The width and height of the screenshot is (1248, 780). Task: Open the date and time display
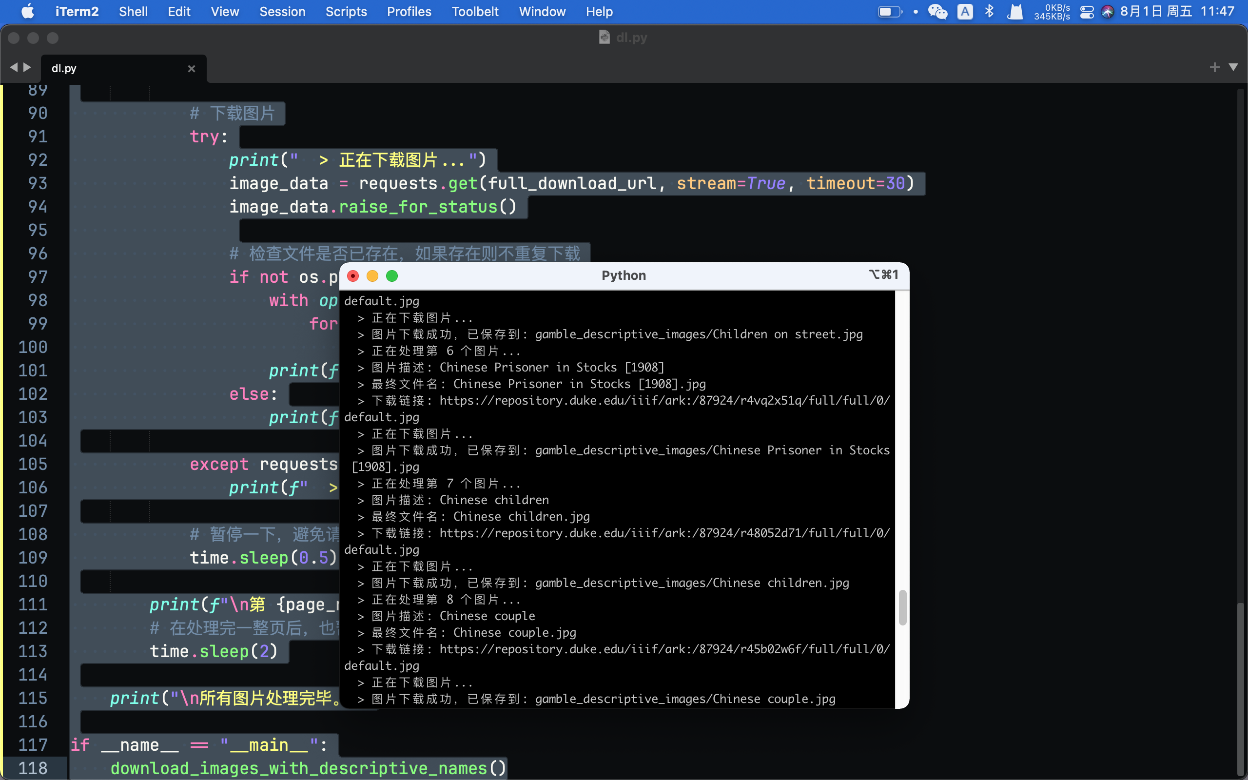1177,11
